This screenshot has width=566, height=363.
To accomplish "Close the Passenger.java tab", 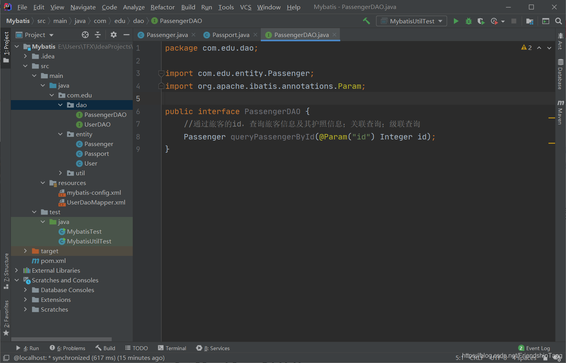I will pos(193,35).
